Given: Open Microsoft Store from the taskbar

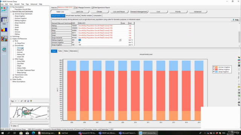Looking at the screenshot, I should coord(21,133).
